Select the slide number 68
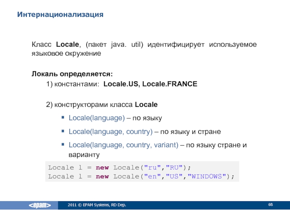Viewport: 290px width, 218px height. pos(270,205)
